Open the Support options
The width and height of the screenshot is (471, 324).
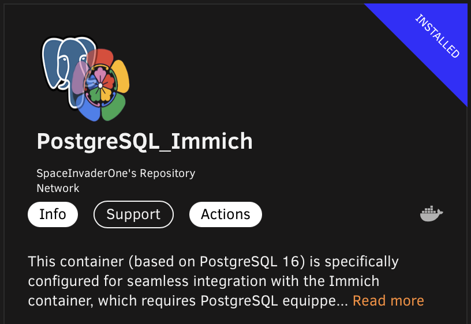pos(134,214)
